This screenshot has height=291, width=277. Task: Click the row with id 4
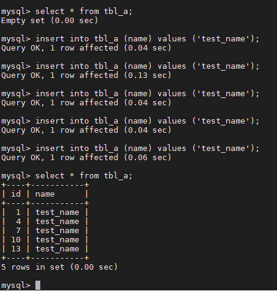45,222
